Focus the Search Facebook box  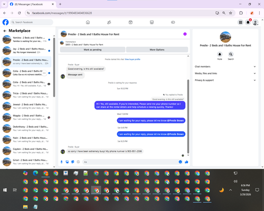point(32,22)
